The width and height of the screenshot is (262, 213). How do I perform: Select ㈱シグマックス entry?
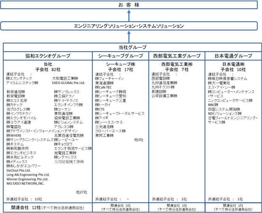65,157
